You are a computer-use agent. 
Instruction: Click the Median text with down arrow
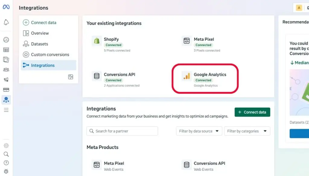click(x=300, y=63)
